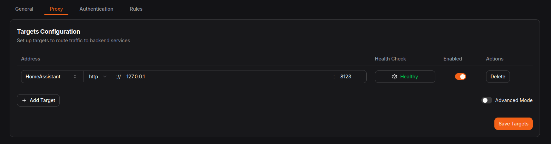Enable the Advanced Mode switch
The width and height of the screenshot is (551, 144).
(x=486, y=100)
